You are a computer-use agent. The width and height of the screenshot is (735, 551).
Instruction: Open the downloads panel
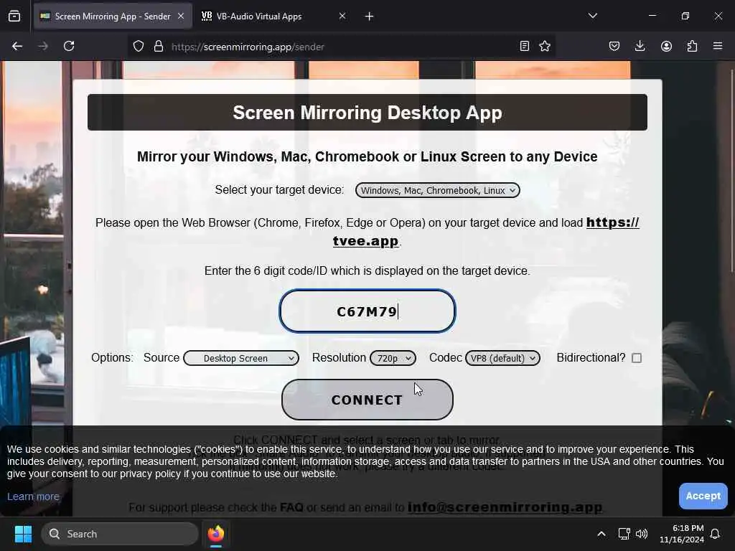point(640,46)
